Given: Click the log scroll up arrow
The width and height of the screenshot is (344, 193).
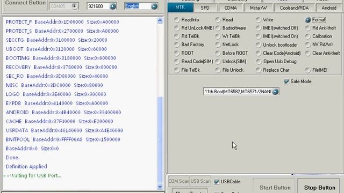Looking at the screenshot, I should click(x=160, y=20).
